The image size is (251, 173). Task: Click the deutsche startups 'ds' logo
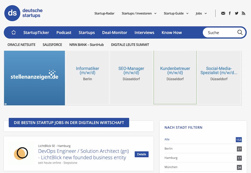coord(12,13)
